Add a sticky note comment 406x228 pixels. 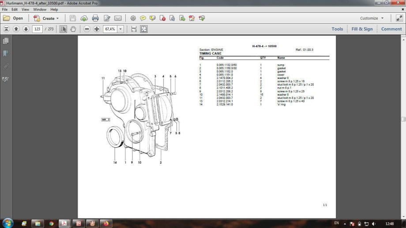[143, 18]
